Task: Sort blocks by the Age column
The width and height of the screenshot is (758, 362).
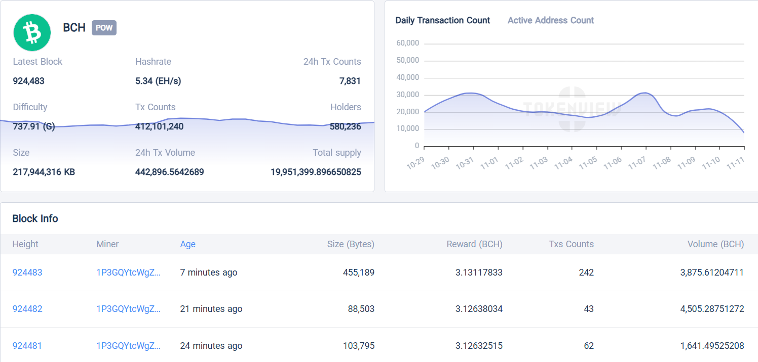Action: coord(187,244)
